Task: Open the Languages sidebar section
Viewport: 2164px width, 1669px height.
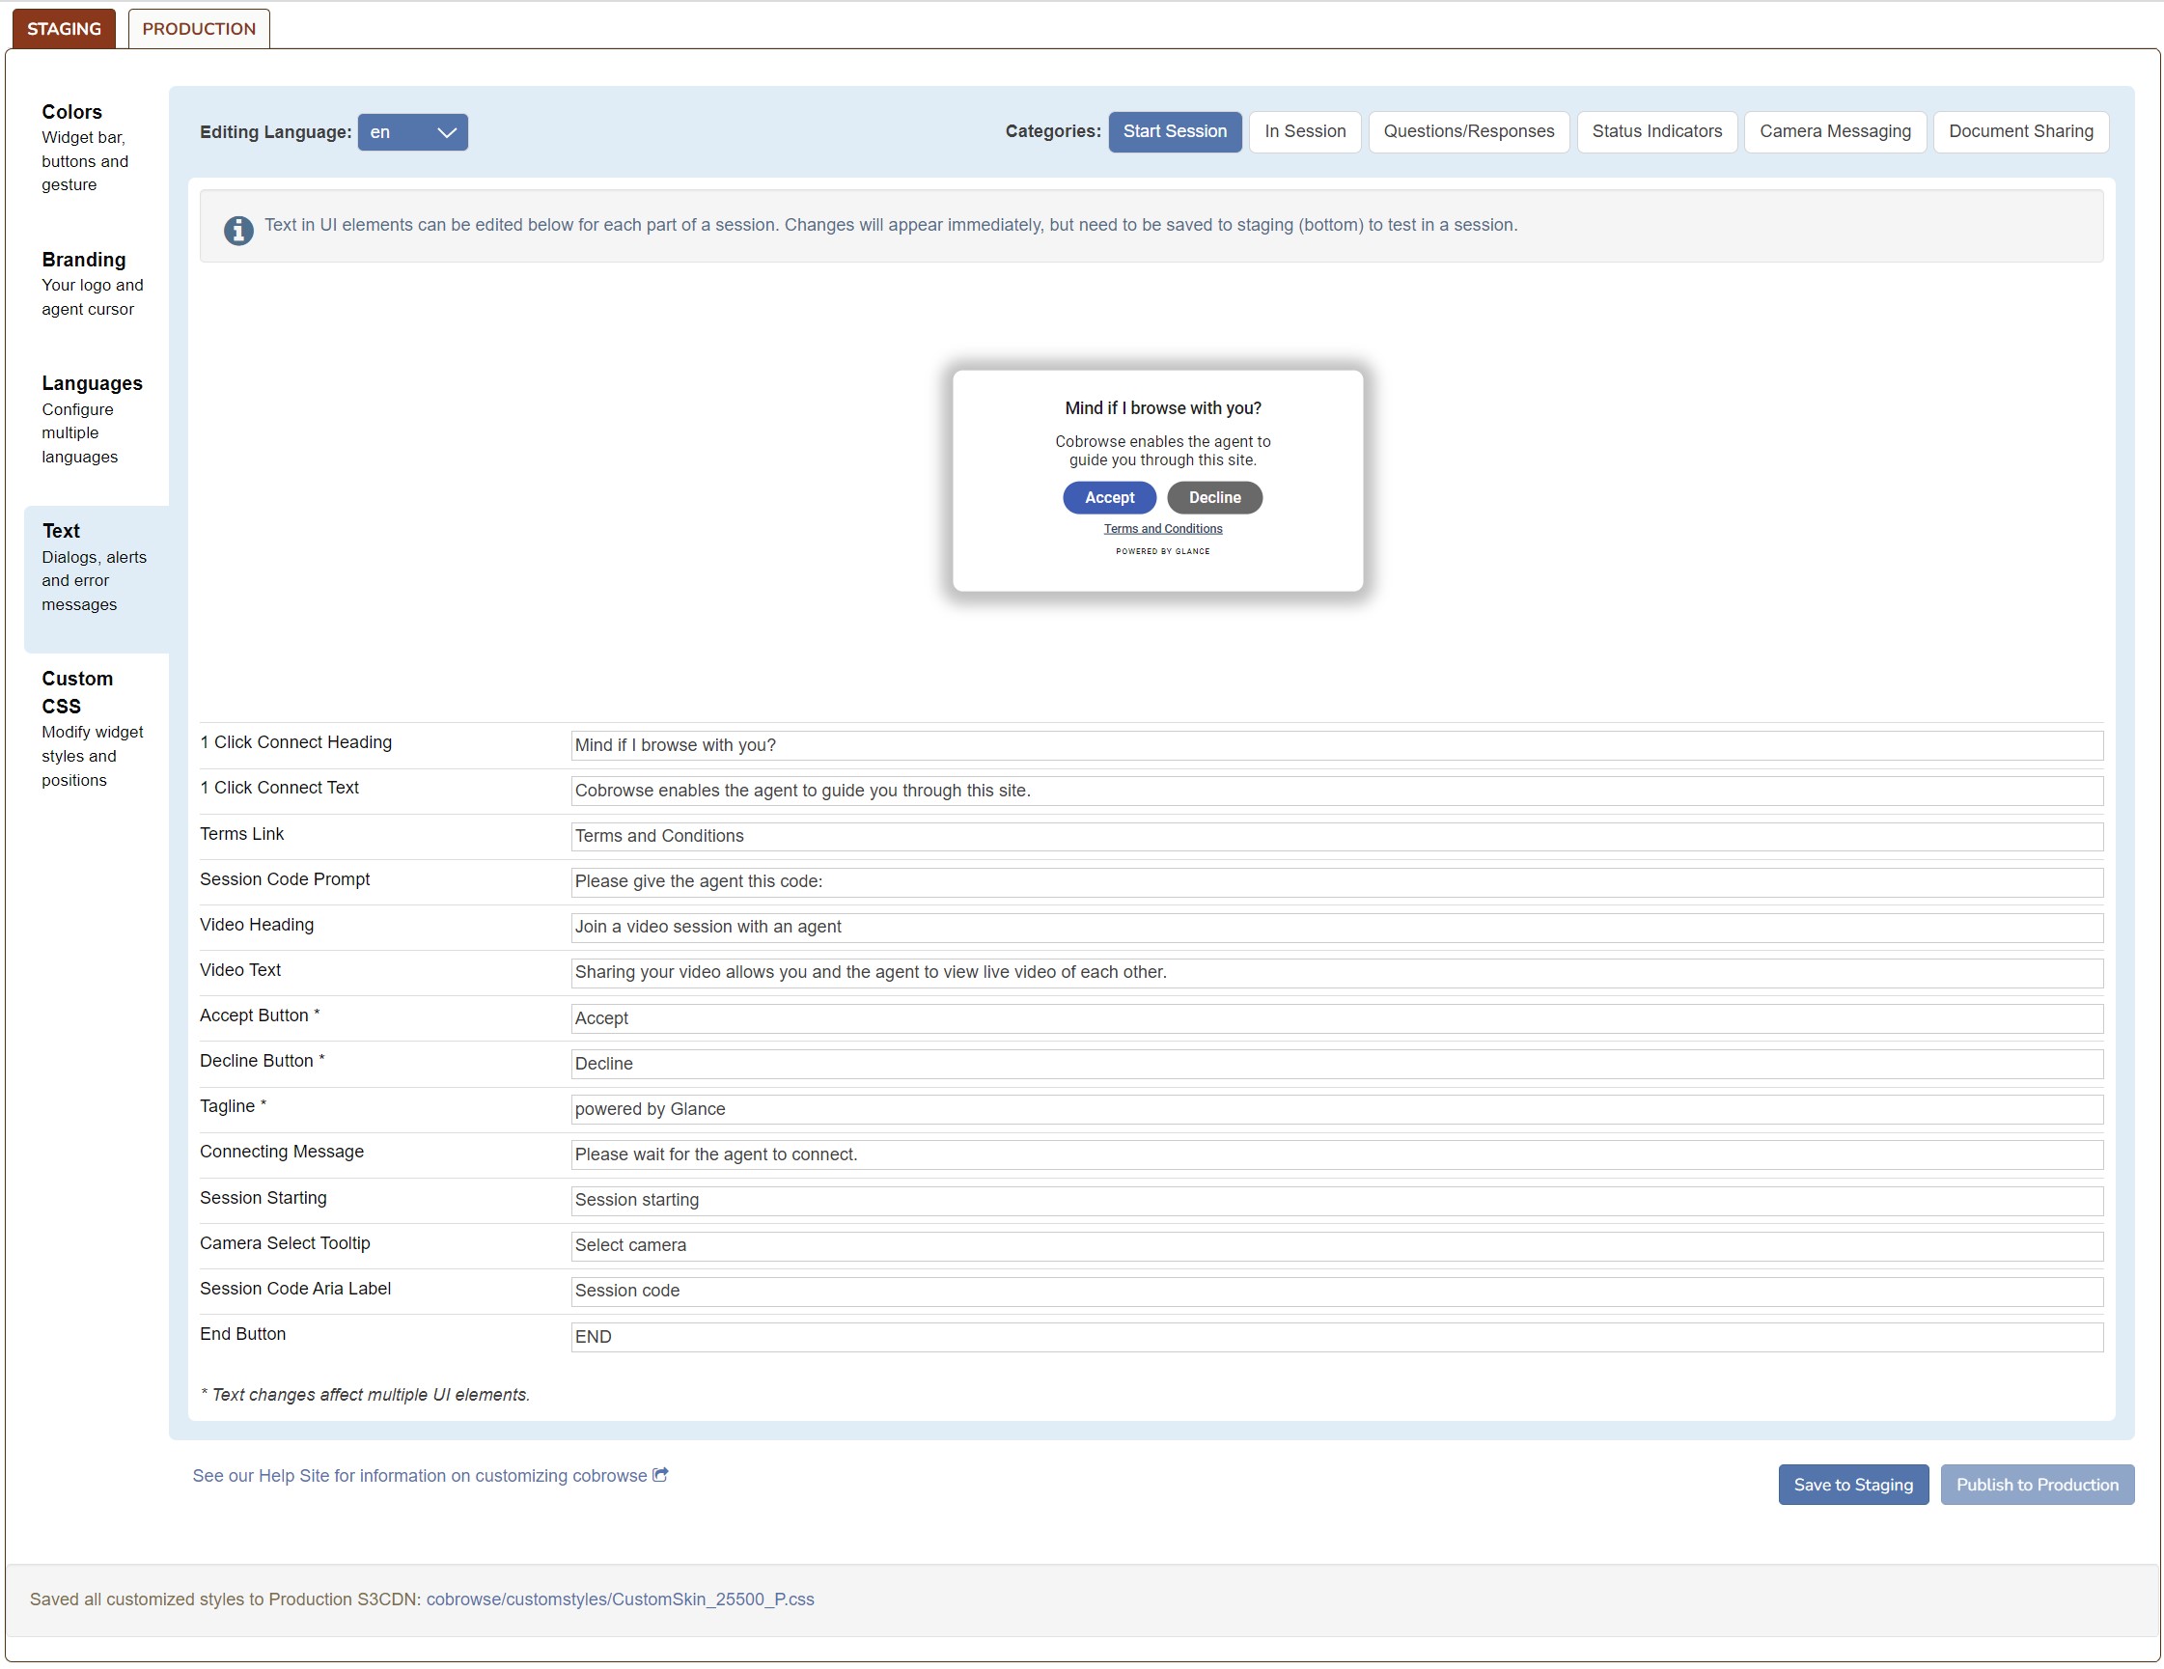Action: click(x=91, y=383)
